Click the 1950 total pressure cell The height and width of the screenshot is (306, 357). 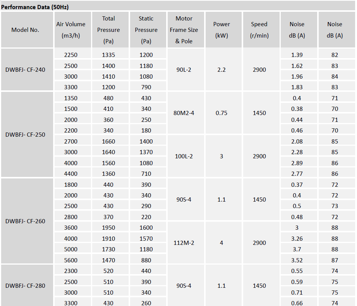pos(109,228)
